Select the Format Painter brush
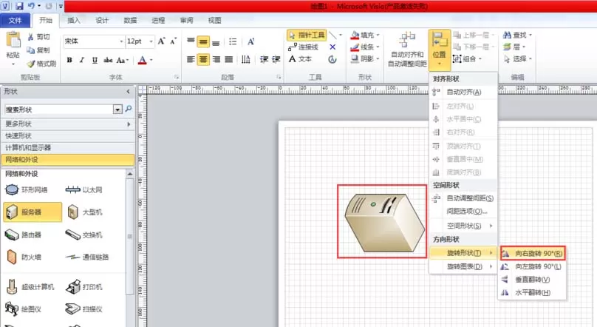Screen dimensions: 597x327 coord(31,64)
